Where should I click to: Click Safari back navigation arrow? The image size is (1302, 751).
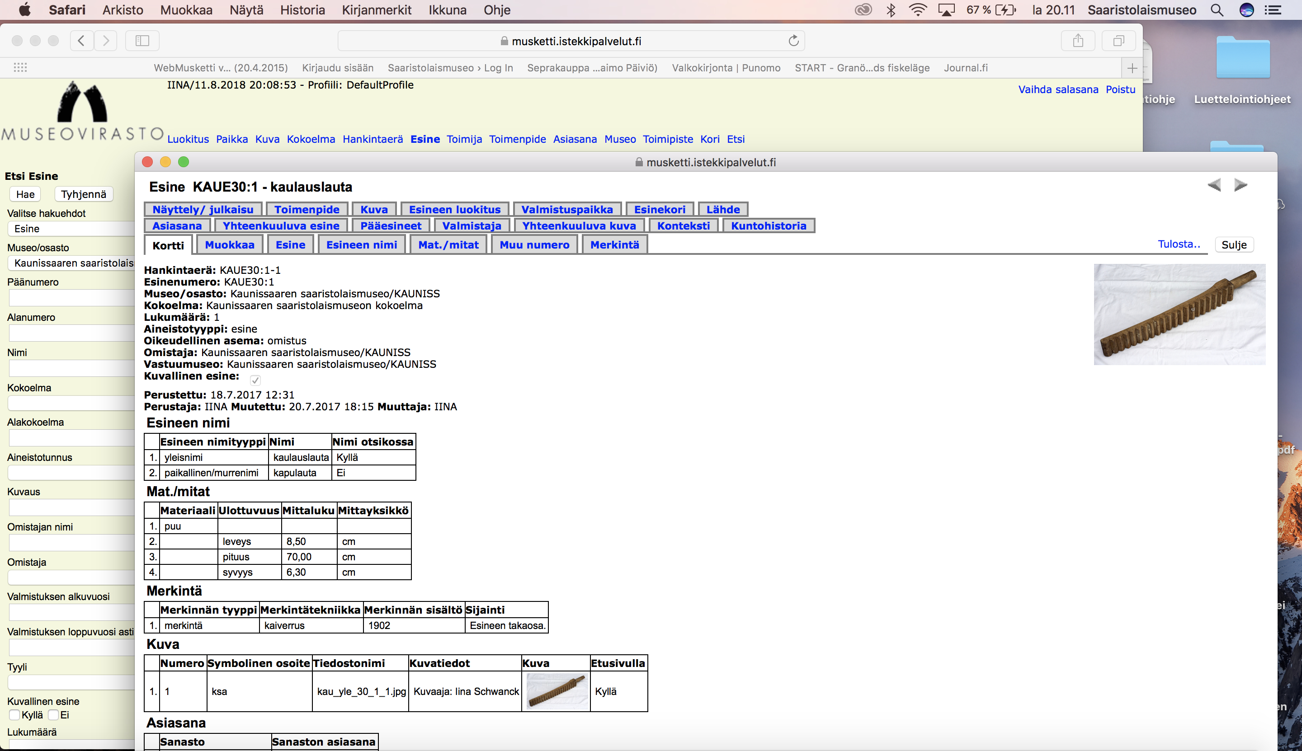click(x=81, y=41)
